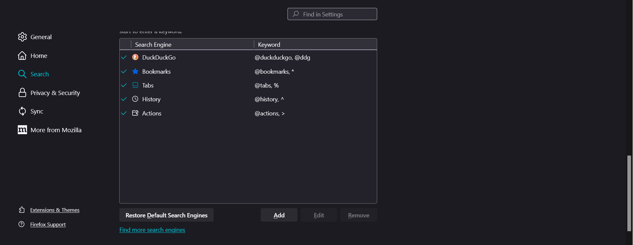
Task: Uncheck the DuckDuckGo search engine checkmark
Action: [x=124, y=57]
